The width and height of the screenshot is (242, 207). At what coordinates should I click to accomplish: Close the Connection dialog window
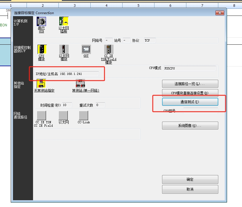[x=219, y=13]
